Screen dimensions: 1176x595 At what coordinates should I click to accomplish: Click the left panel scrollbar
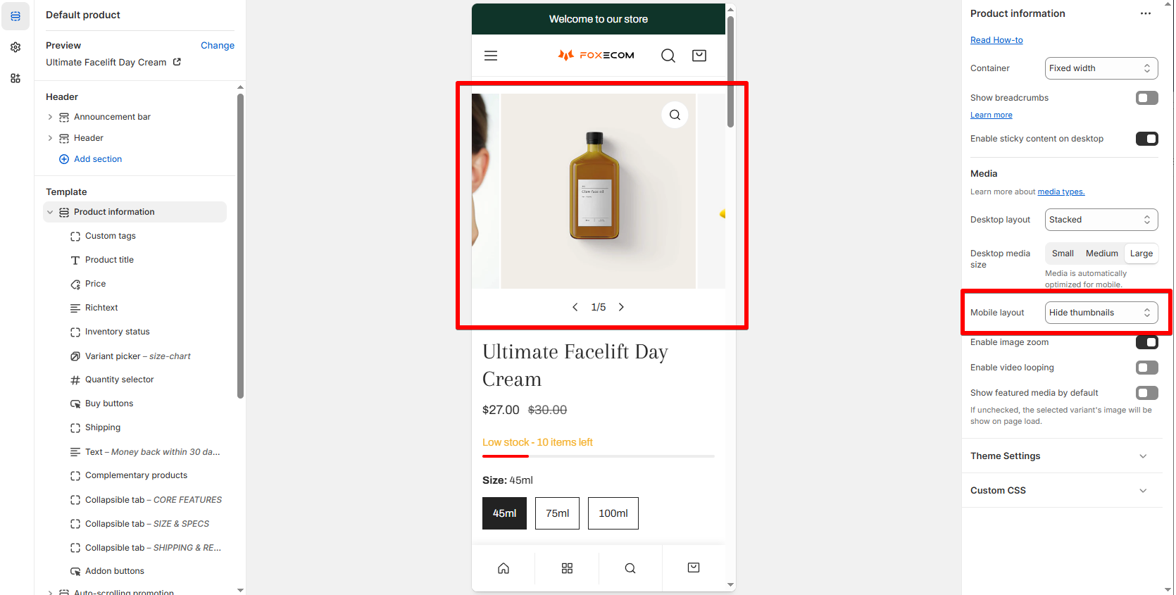(x=240, y=246)
